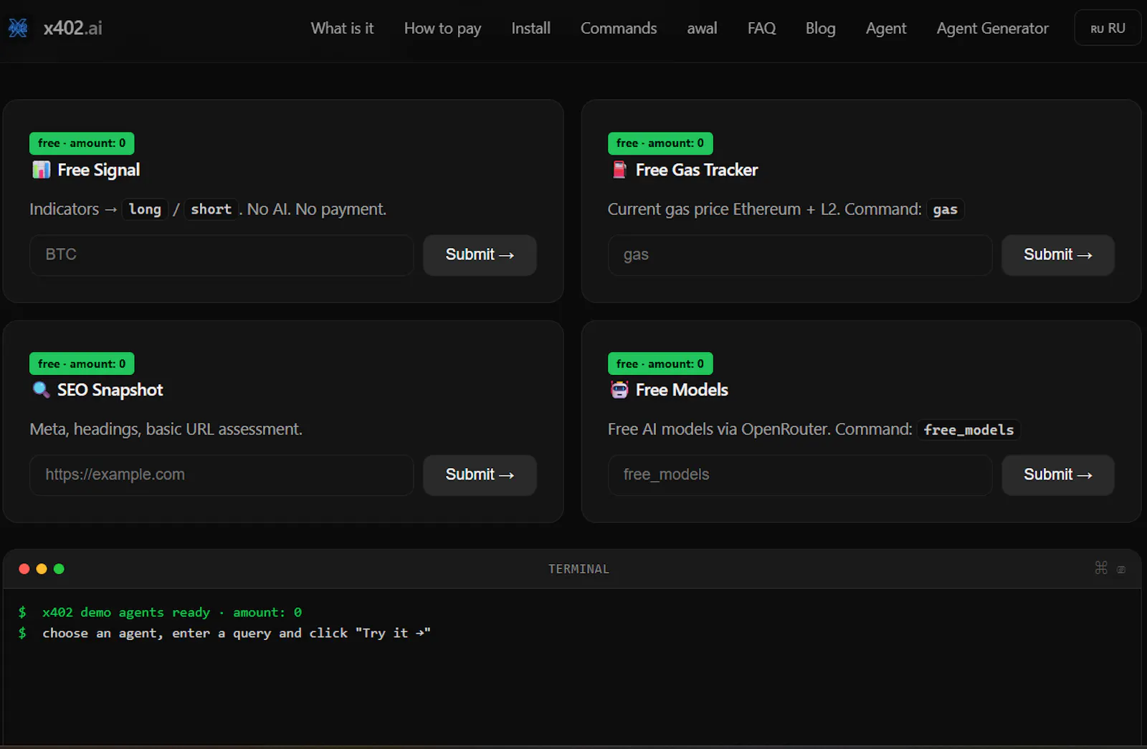Click the red terminal dot
Screen dimensions: 1147x749
[24, 569]
